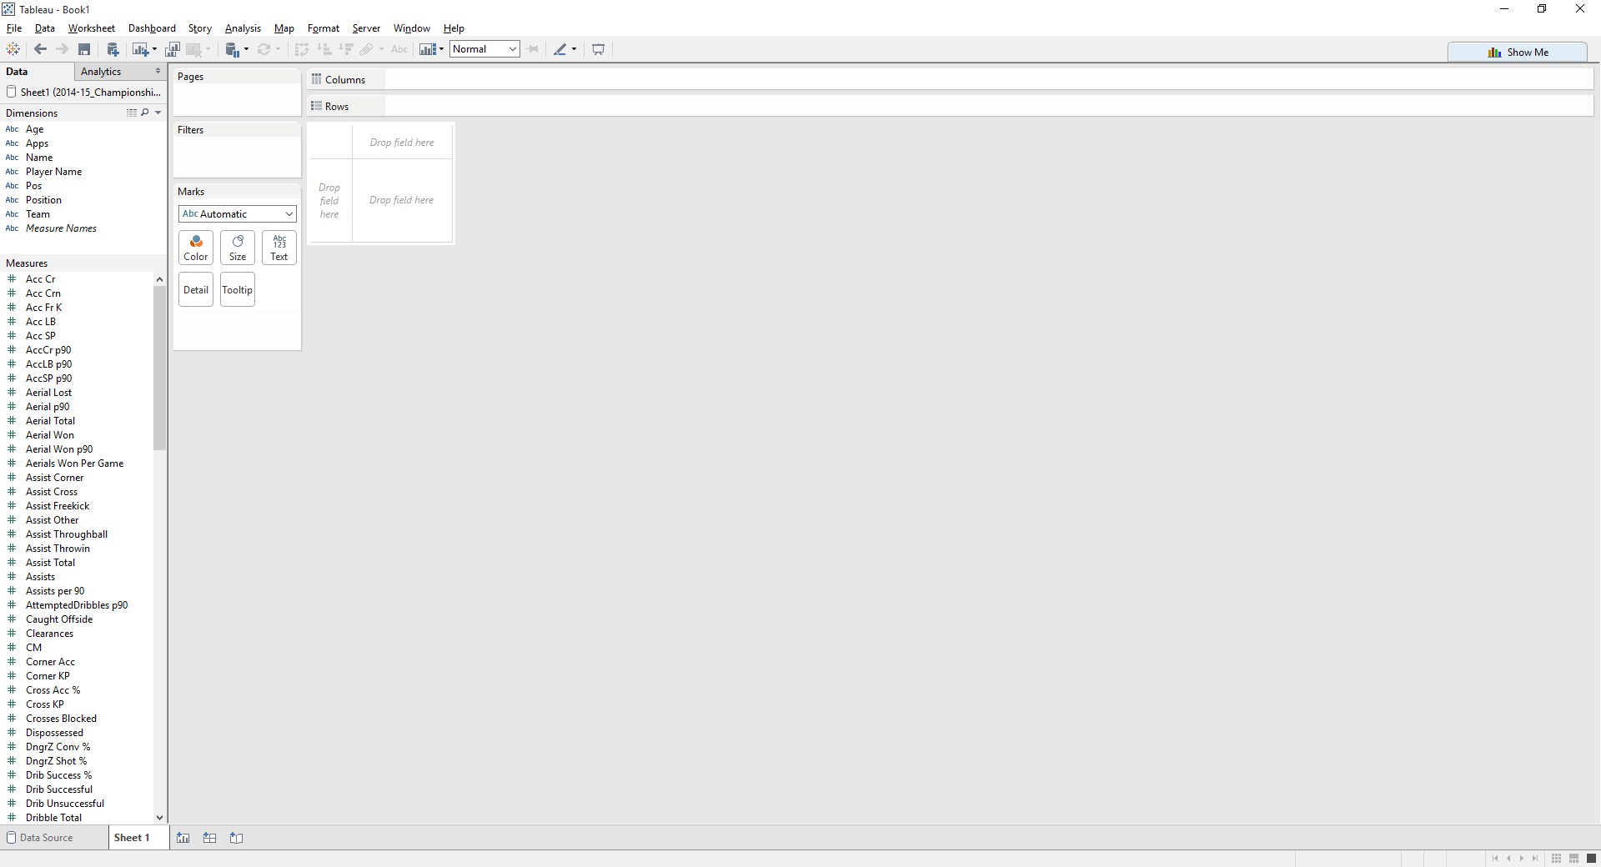Image resolution: width=1601 pixels, height=867 pixels.
Task: Click the Measures scroll down arrow
Action: (159, 818)
